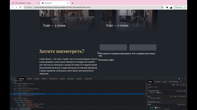197x110 pixels.
Task: Open the DevTools three-dot customize menu
Action: [x=182, y=79]
